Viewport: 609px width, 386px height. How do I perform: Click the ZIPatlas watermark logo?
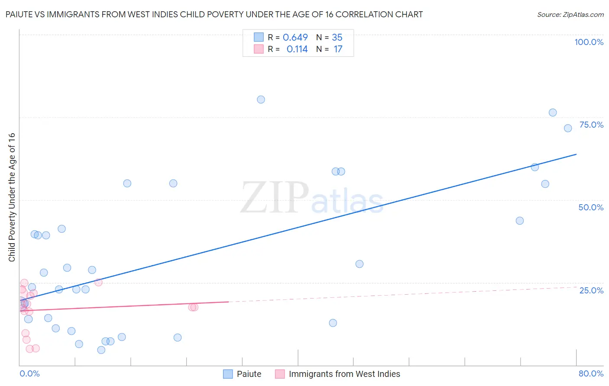pos(312,198)
